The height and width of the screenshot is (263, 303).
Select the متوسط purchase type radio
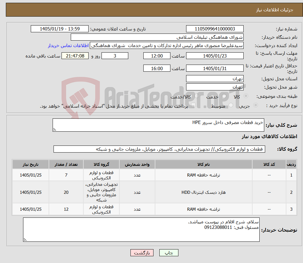(231, 105)
